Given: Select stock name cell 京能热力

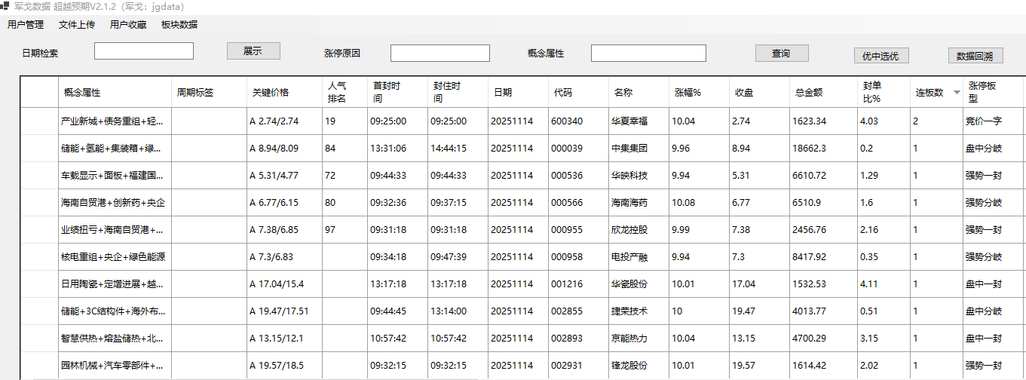Looking at the screenshot, I should (x=639, y=339).
